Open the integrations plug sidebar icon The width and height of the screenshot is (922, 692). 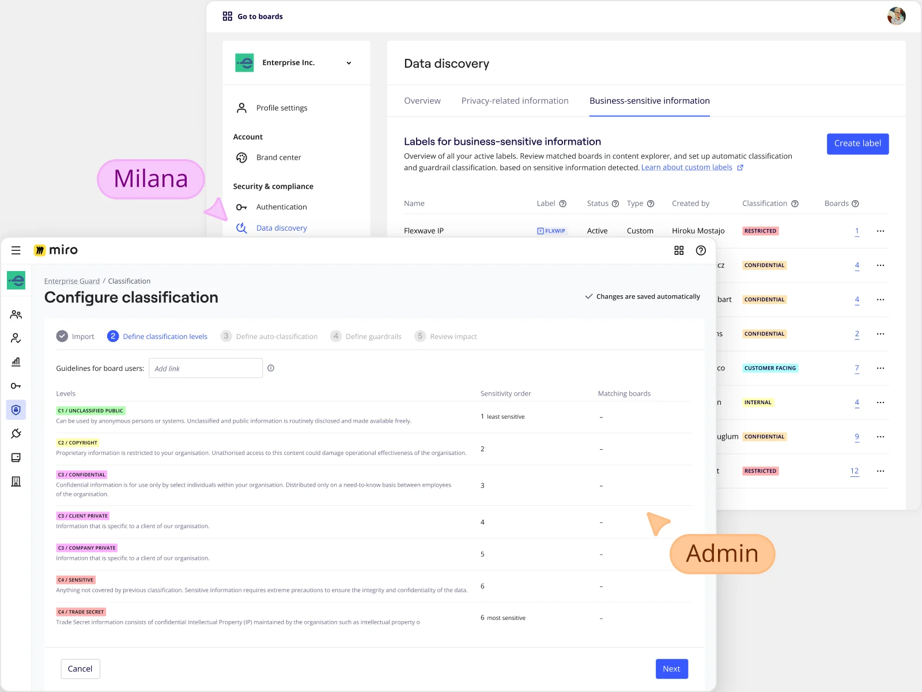(16, 433)
